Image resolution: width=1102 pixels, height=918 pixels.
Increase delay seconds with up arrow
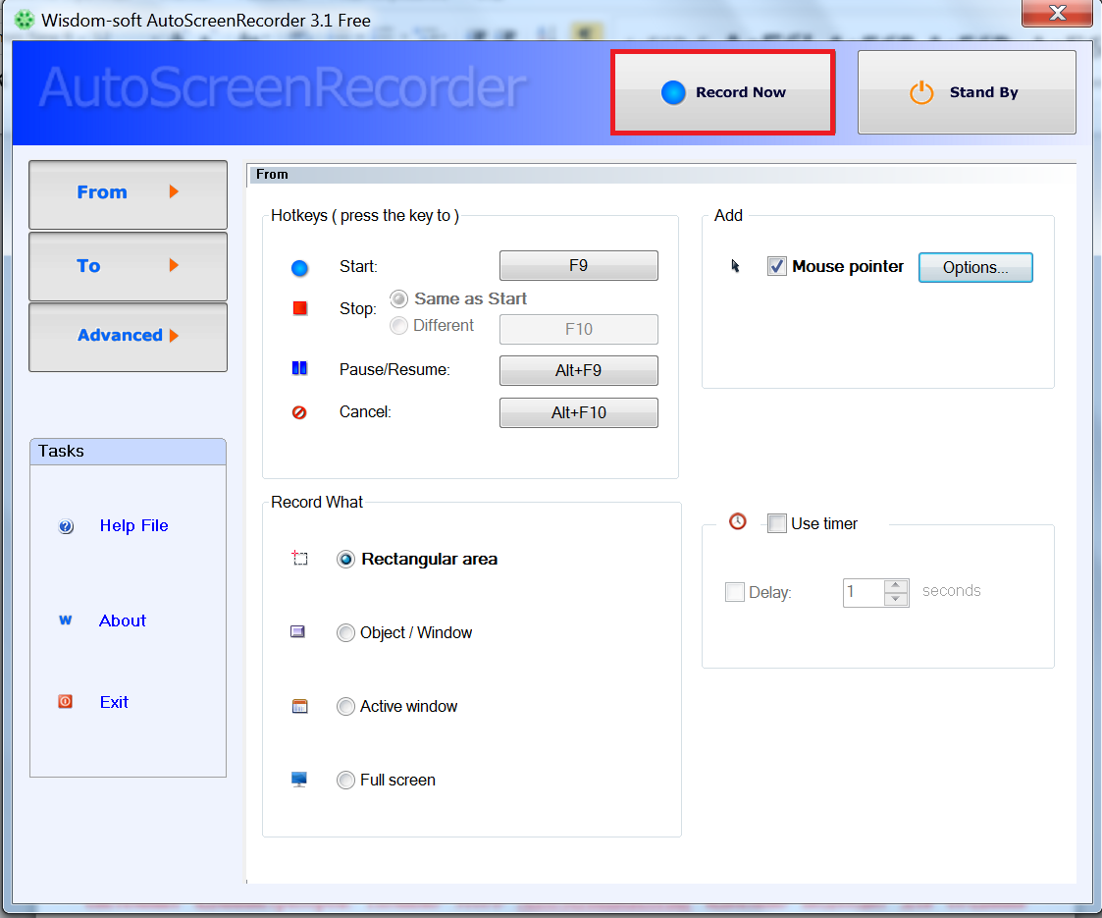click(x=895, y=585)
